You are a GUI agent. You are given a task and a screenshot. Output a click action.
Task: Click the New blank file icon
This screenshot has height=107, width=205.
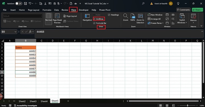71,4
